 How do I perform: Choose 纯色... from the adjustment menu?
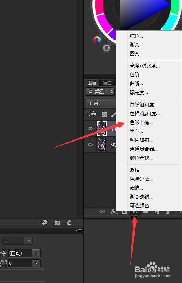pos(136,36)
